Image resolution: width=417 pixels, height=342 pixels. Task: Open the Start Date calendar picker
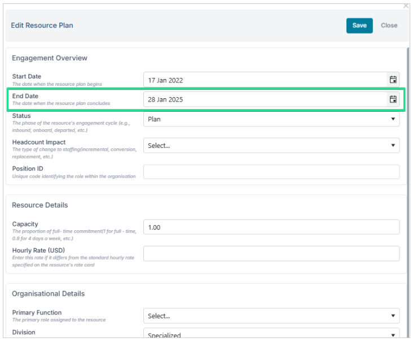point(393,80)
